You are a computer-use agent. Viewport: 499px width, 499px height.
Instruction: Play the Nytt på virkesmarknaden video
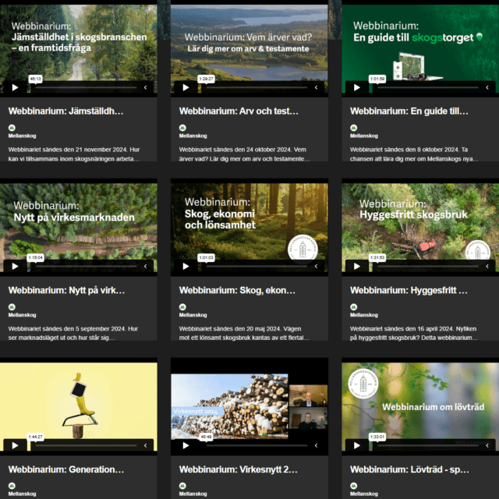click(16, 266)
